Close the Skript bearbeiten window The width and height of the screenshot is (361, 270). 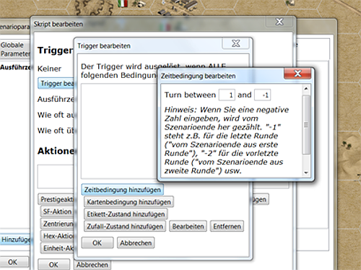[279, 22]
